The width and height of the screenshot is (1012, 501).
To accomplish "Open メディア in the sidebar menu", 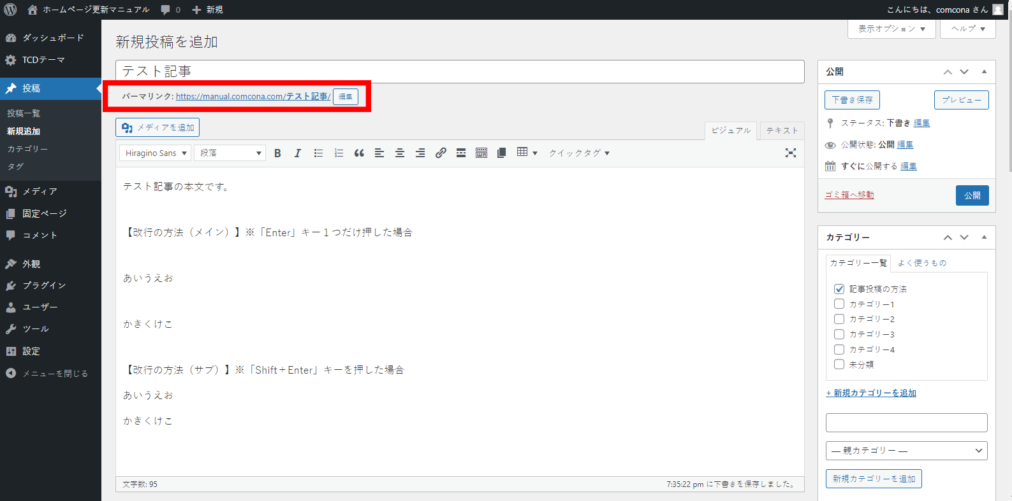I will [40, 192].
